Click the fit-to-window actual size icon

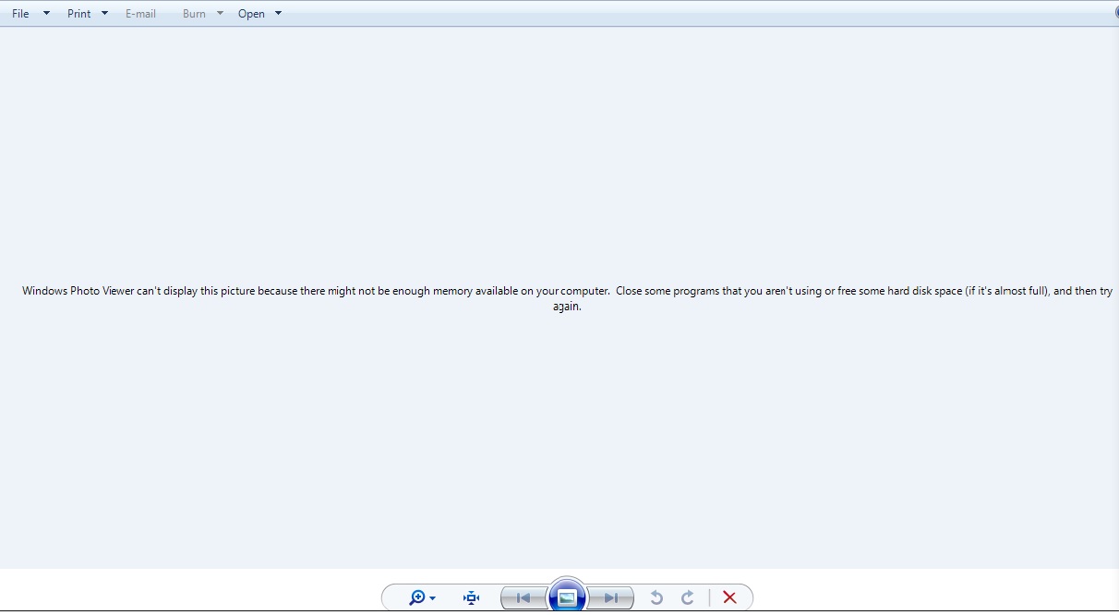click(x=471, y=597)
